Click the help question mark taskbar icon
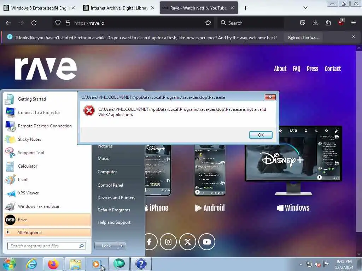Image resolution: width=362 pixels, height=271 pixels. point(141,264)
